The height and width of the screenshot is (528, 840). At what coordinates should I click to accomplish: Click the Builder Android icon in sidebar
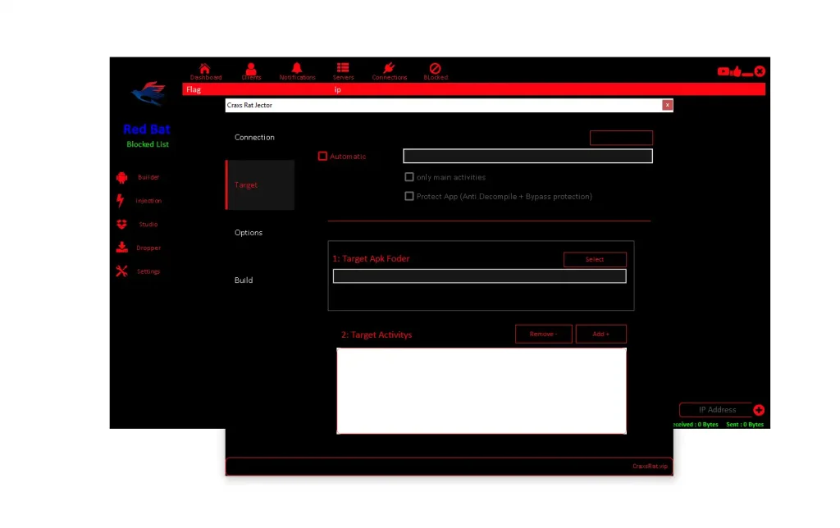[122, 177]
